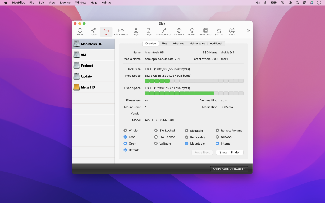Switch to the Overview tab
This screenshot has width=325, height=203.
point(151,44)
